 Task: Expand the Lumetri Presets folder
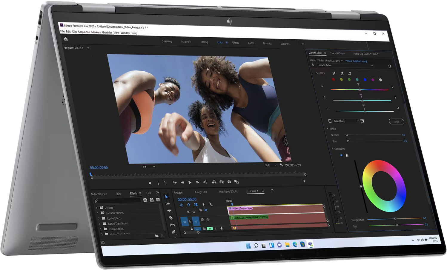(98, 213)
